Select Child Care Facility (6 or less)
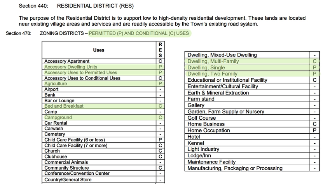The width and height of the screenshot is (330, 184). coord(75,140)
